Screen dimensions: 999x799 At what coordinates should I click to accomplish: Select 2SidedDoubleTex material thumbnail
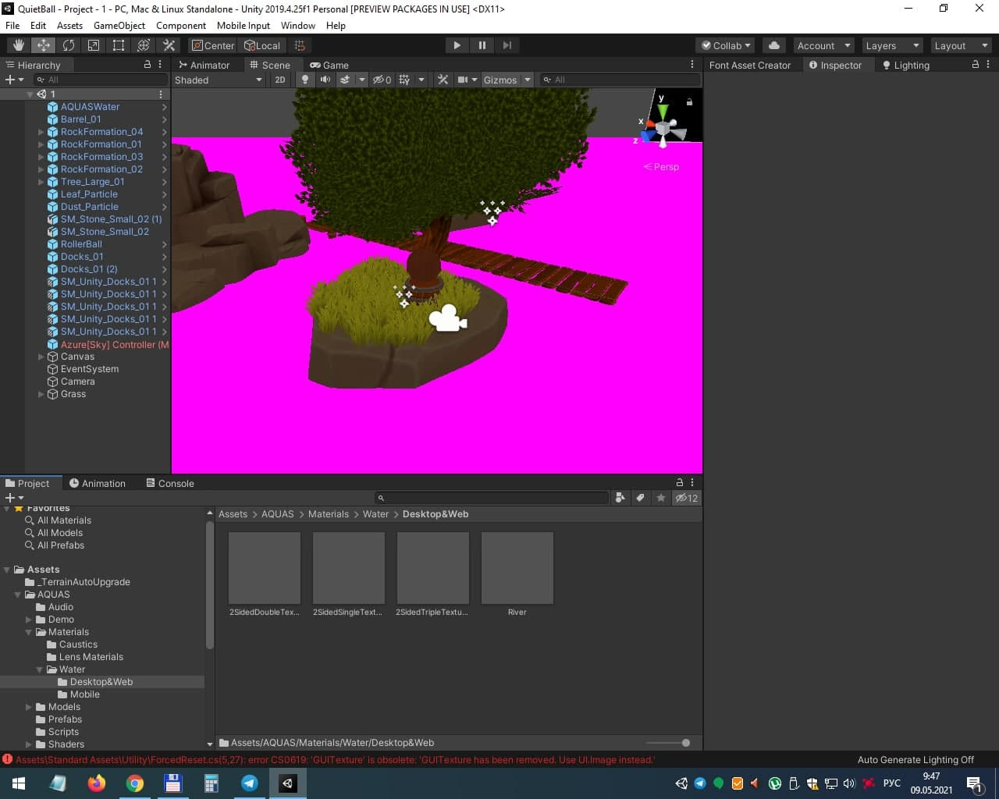(265, 568)
